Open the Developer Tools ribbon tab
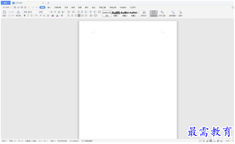The height and width of the screenshot is (144, 235). [103, 7]
